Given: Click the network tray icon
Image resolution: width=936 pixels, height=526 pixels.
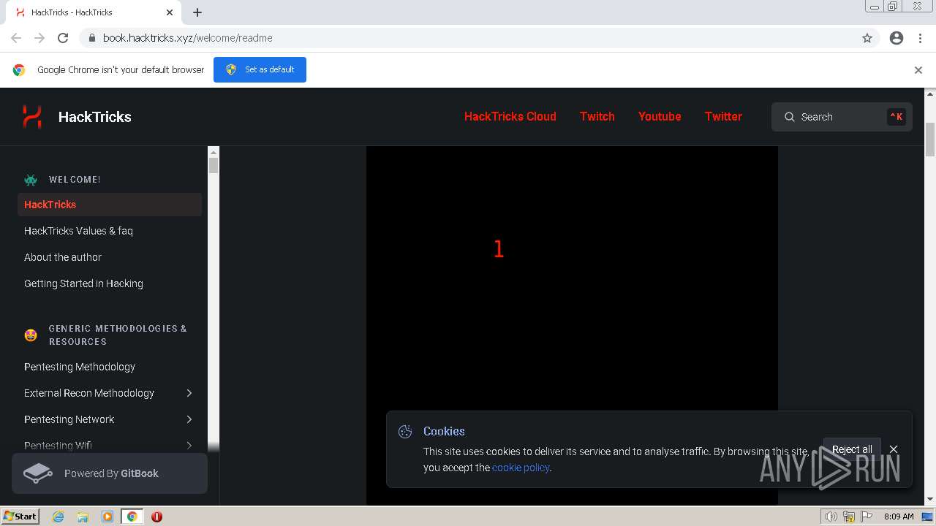Looking at the screenshot, I should click(x=849, y=517).
